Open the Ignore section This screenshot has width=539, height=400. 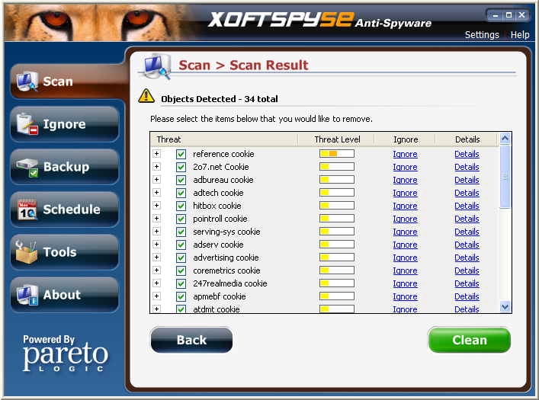pyautogui.click(x=65, y=124)
